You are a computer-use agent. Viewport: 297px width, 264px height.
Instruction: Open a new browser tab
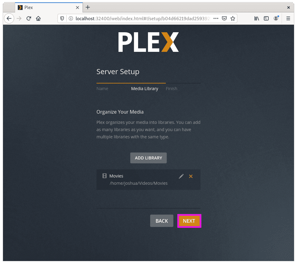tap(88, 8)
